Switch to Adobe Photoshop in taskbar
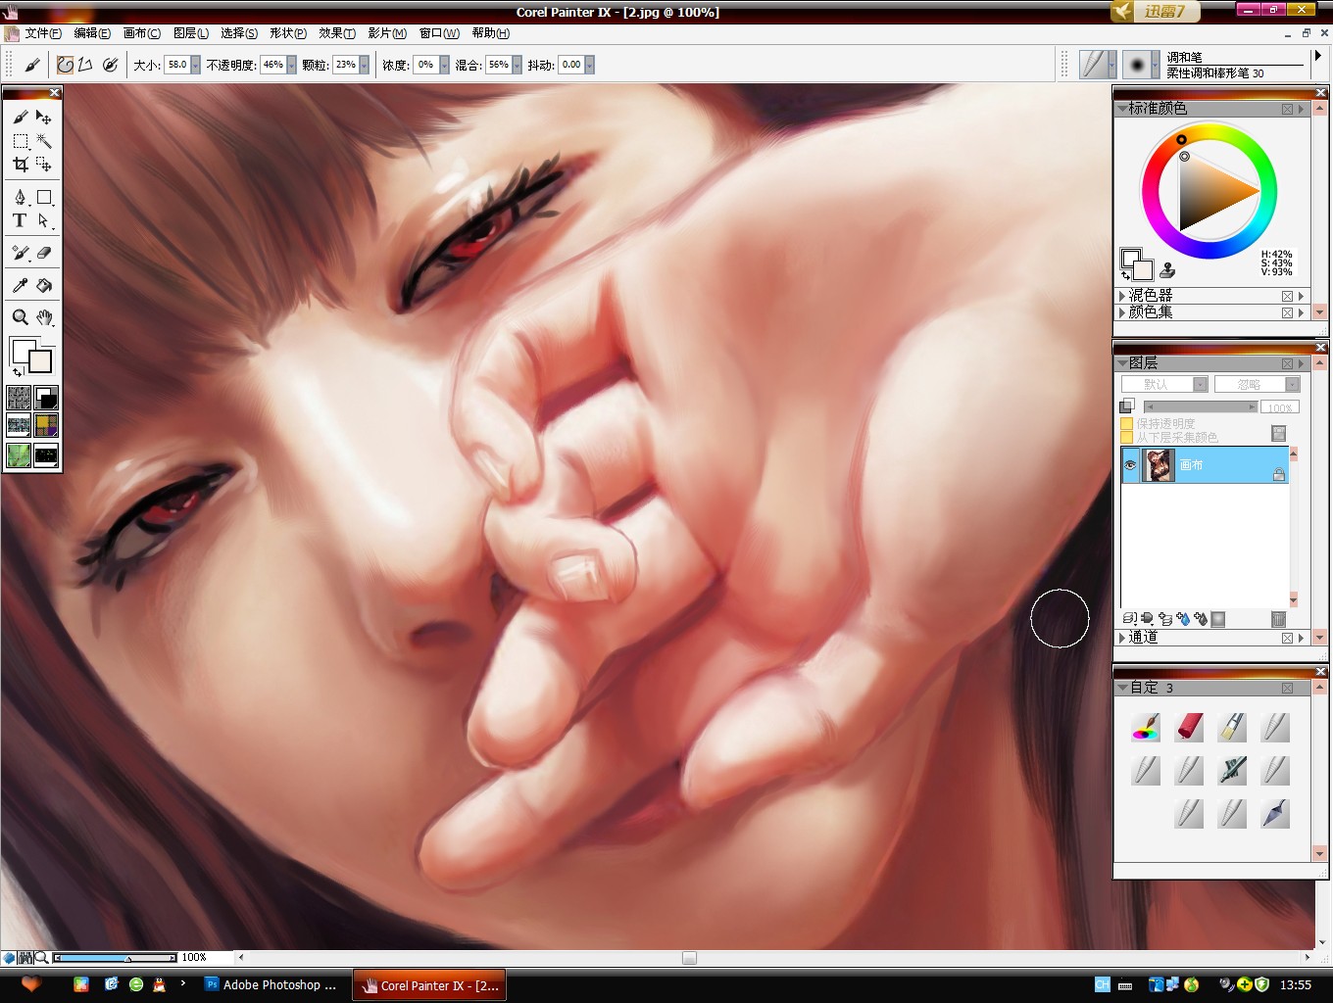This screenshot has height=1003, width=1333. click(x=272, y=985)
